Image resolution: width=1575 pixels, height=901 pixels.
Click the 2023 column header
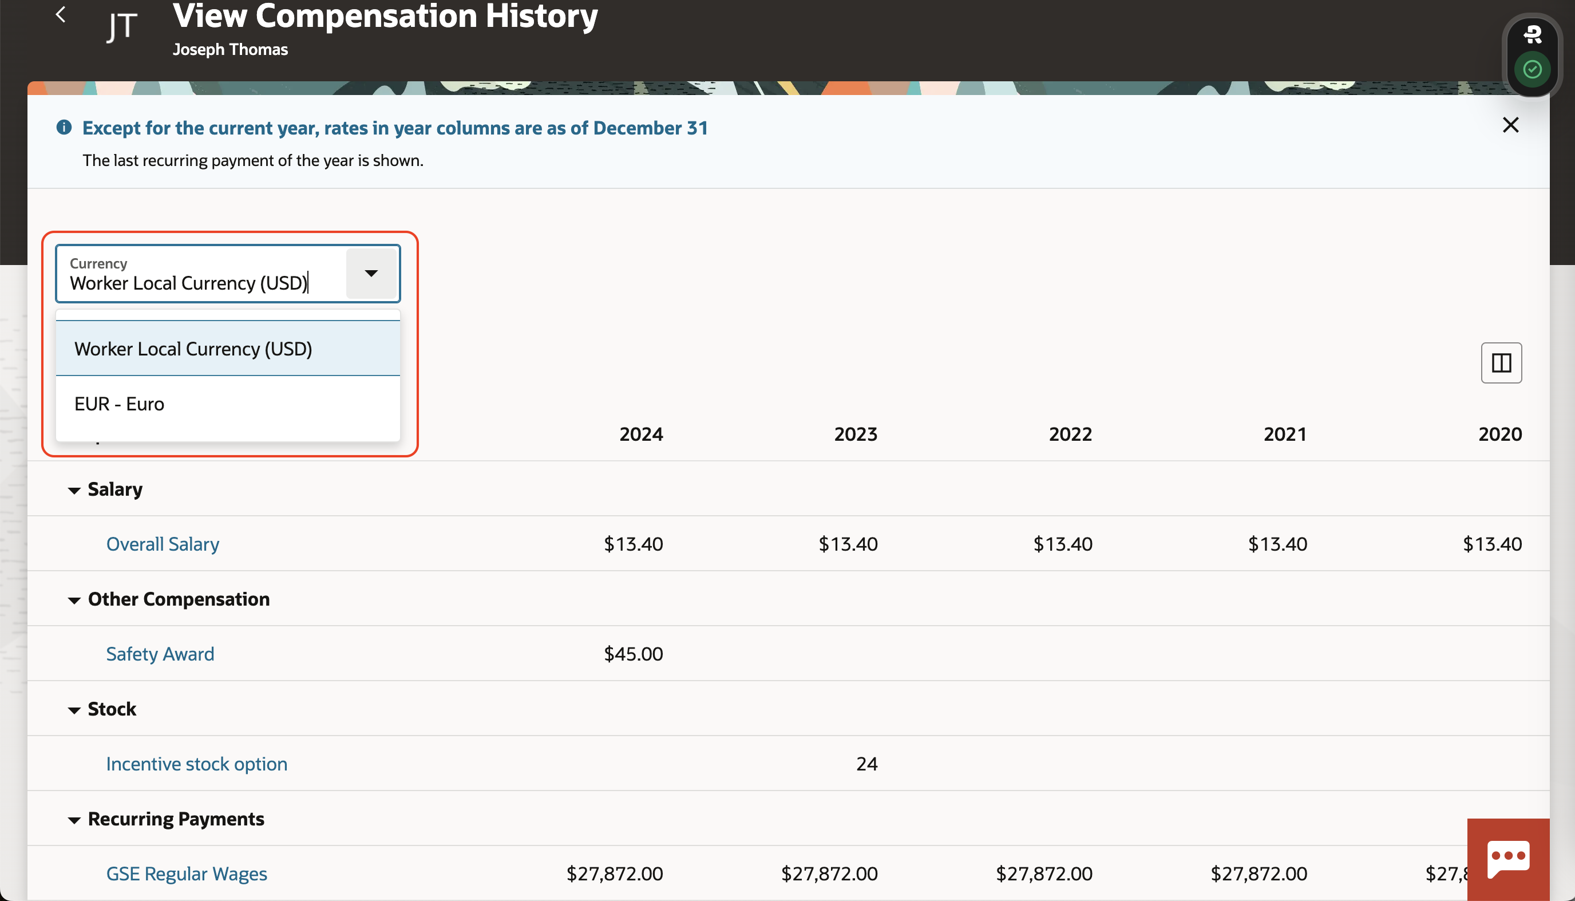click(856, 434)
